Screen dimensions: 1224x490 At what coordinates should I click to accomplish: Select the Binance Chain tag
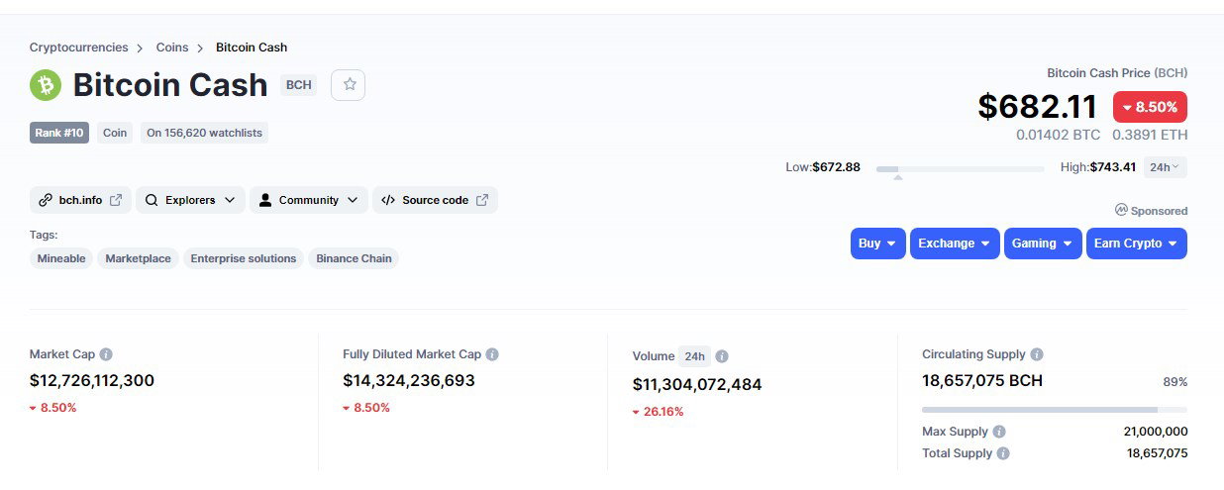(x=354, y=258)
